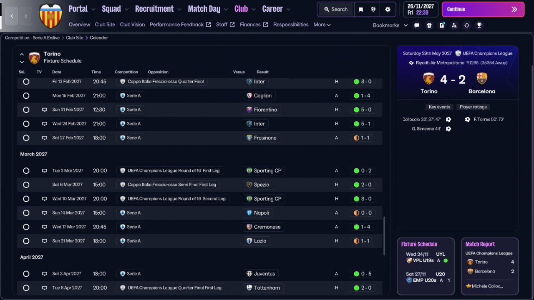
Task: Open the world globe icon
Action: [x=373, y=9]
